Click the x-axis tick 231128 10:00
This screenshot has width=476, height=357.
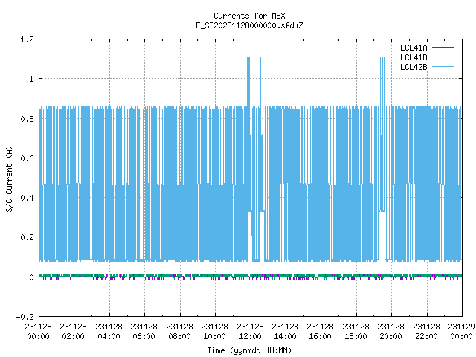pos(214,332)
